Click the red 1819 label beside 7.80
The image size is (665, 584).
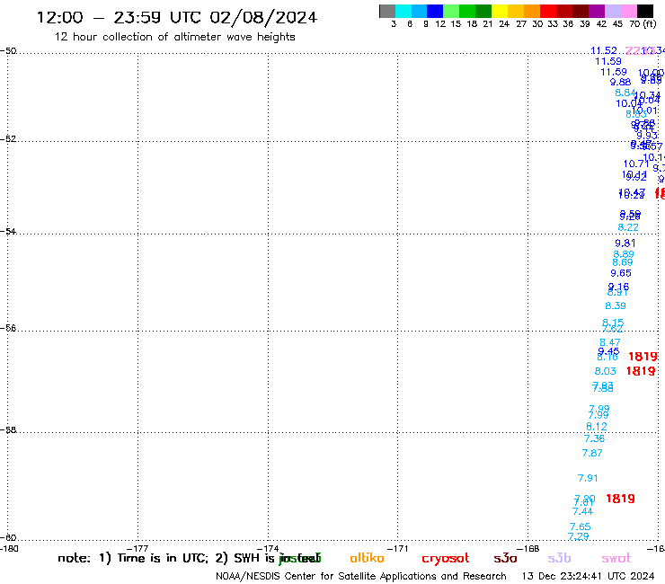coord(620,499)
